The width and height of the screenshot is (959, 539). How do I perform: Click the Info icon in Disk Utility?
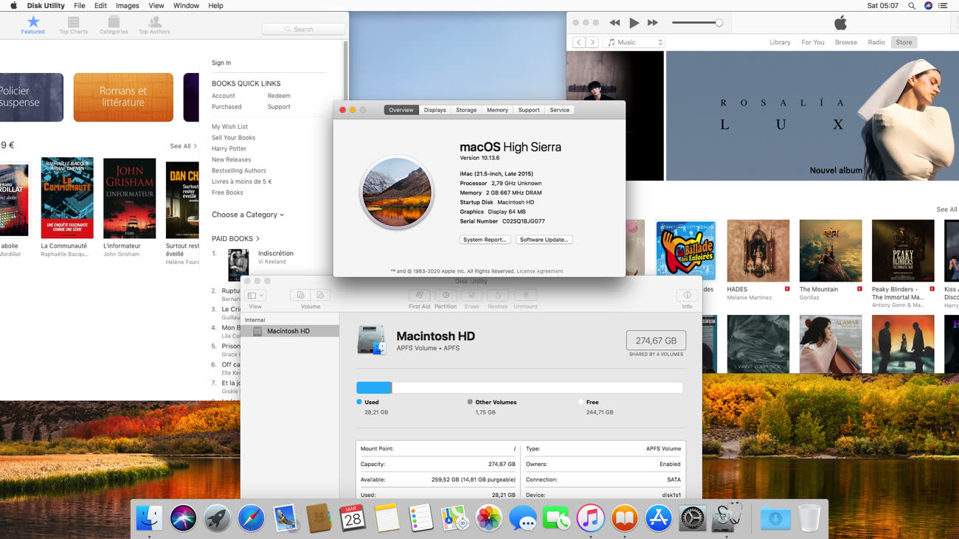click(687, 296)
